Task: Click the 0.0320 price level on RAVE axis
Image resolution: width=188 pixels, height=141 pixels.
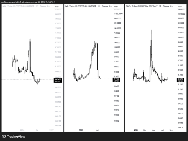Action: click(x=180, y=104)
